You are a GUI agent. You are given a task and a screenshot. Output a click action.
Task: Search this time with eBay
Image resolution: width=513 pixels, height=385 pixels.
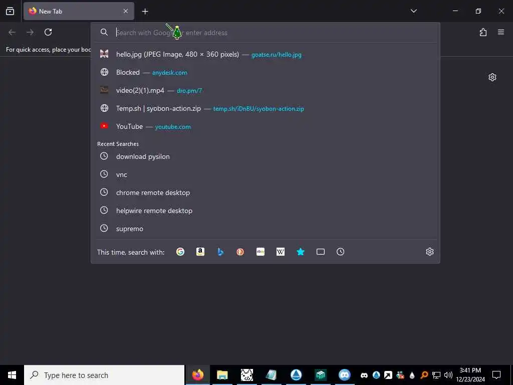point(261,252)
